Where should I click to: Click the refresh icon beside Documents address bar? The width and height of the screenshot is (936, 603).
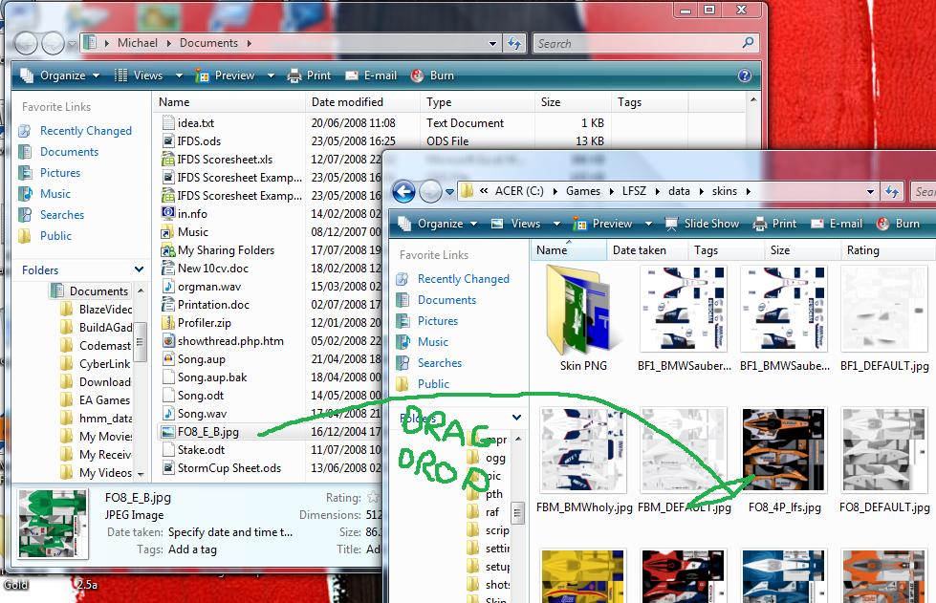(513, 43)
